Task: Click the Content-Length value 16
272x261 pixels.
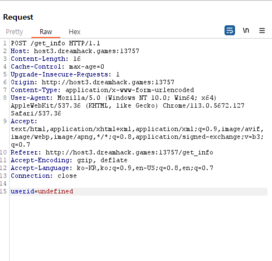Action: click(77, 59)
